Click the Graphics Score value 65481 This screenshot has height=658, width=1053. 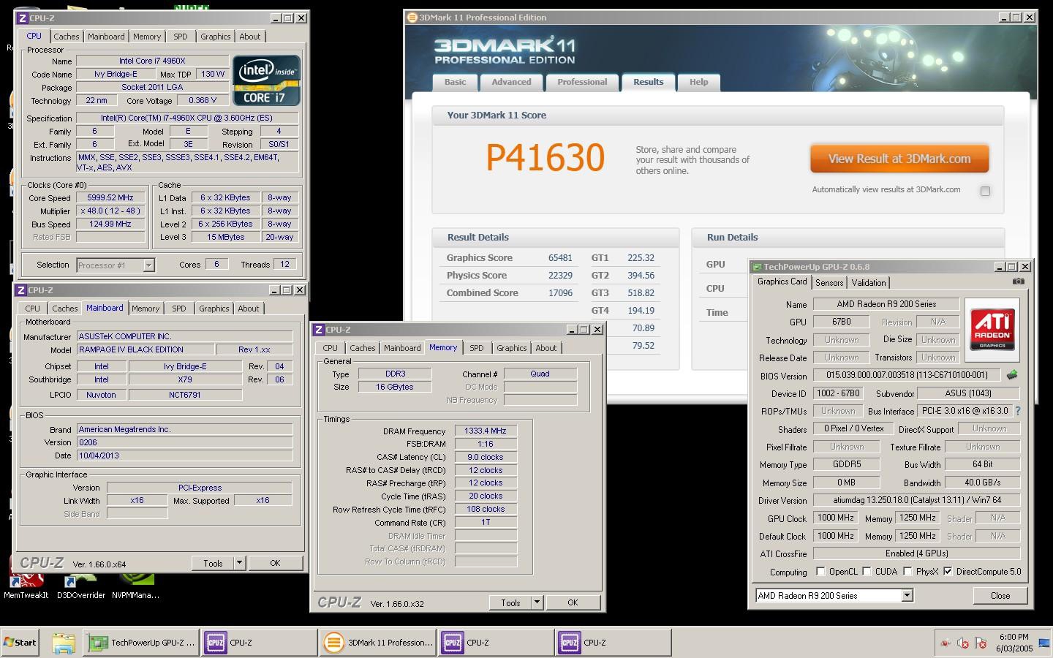[x=560, y=258]
